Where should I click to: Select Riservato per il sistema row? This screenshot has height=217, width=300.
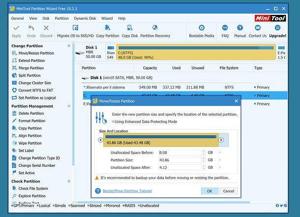pos(184,88)
